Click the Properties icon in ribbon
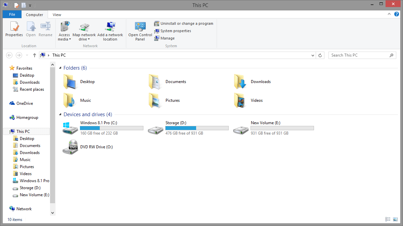This screenshot has height=226, width=403. [14, 26]
